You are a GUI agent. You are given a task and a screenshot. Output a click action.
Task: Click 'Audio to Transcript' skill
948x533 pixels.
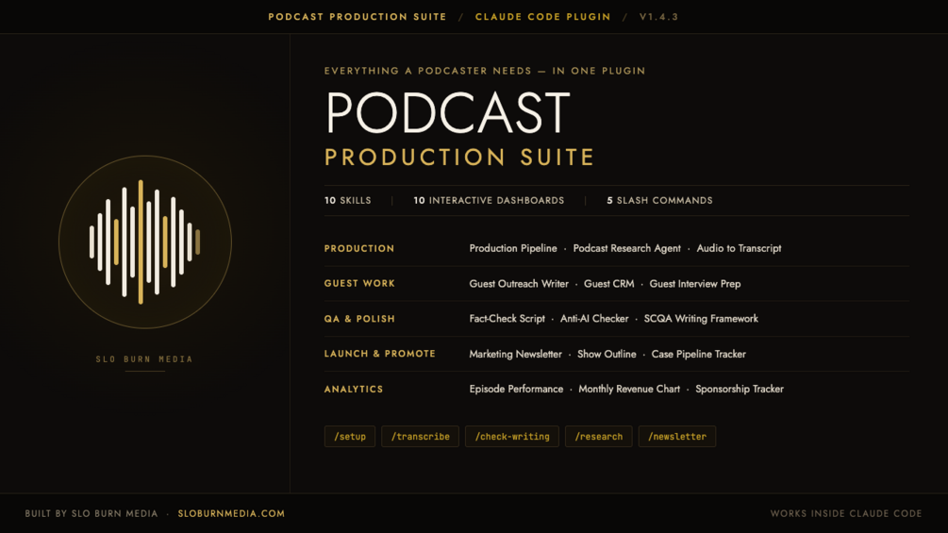click(739, 248)
